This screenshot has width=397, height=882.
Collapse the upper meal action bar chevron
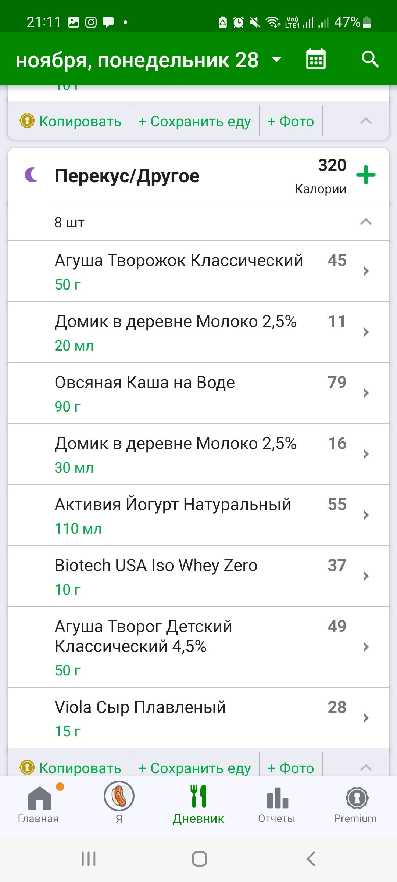coord(366,121)
